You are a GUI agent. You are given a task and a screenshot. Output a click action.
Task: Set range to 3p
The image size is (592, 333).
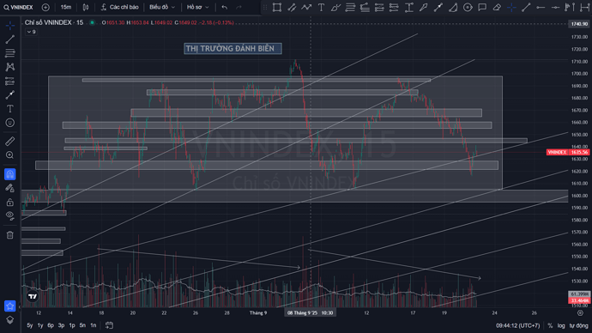[x=61, y=325]
